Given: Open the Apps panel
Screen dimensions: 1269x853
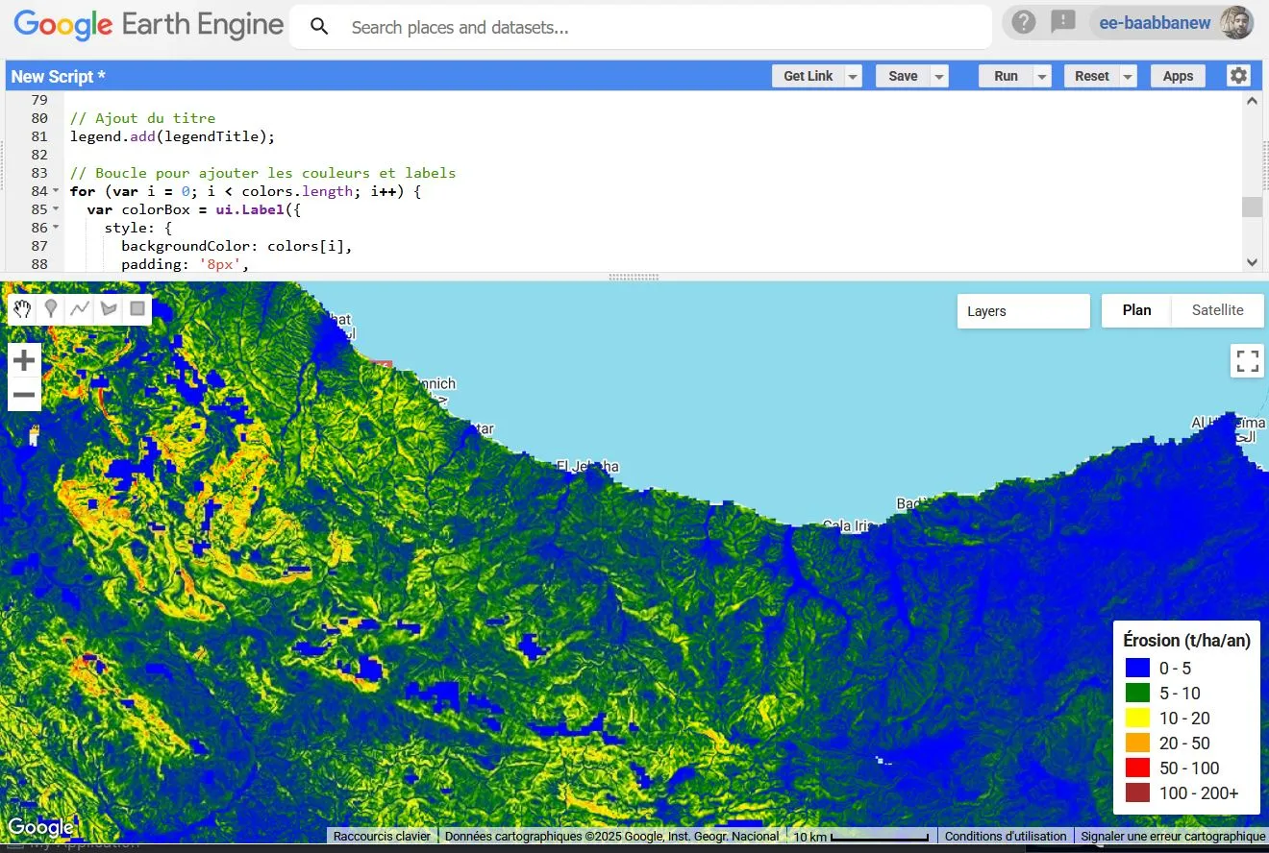Looking at the screenshot, I should click(x=1177, y=75).
